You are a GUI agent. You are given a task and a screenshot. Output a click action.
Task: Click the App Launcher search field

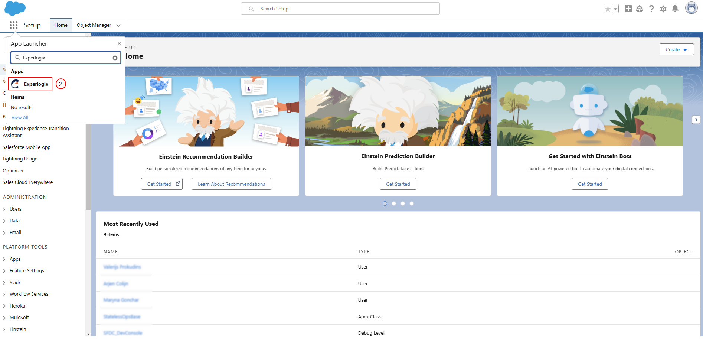click(x=66, y=58)
